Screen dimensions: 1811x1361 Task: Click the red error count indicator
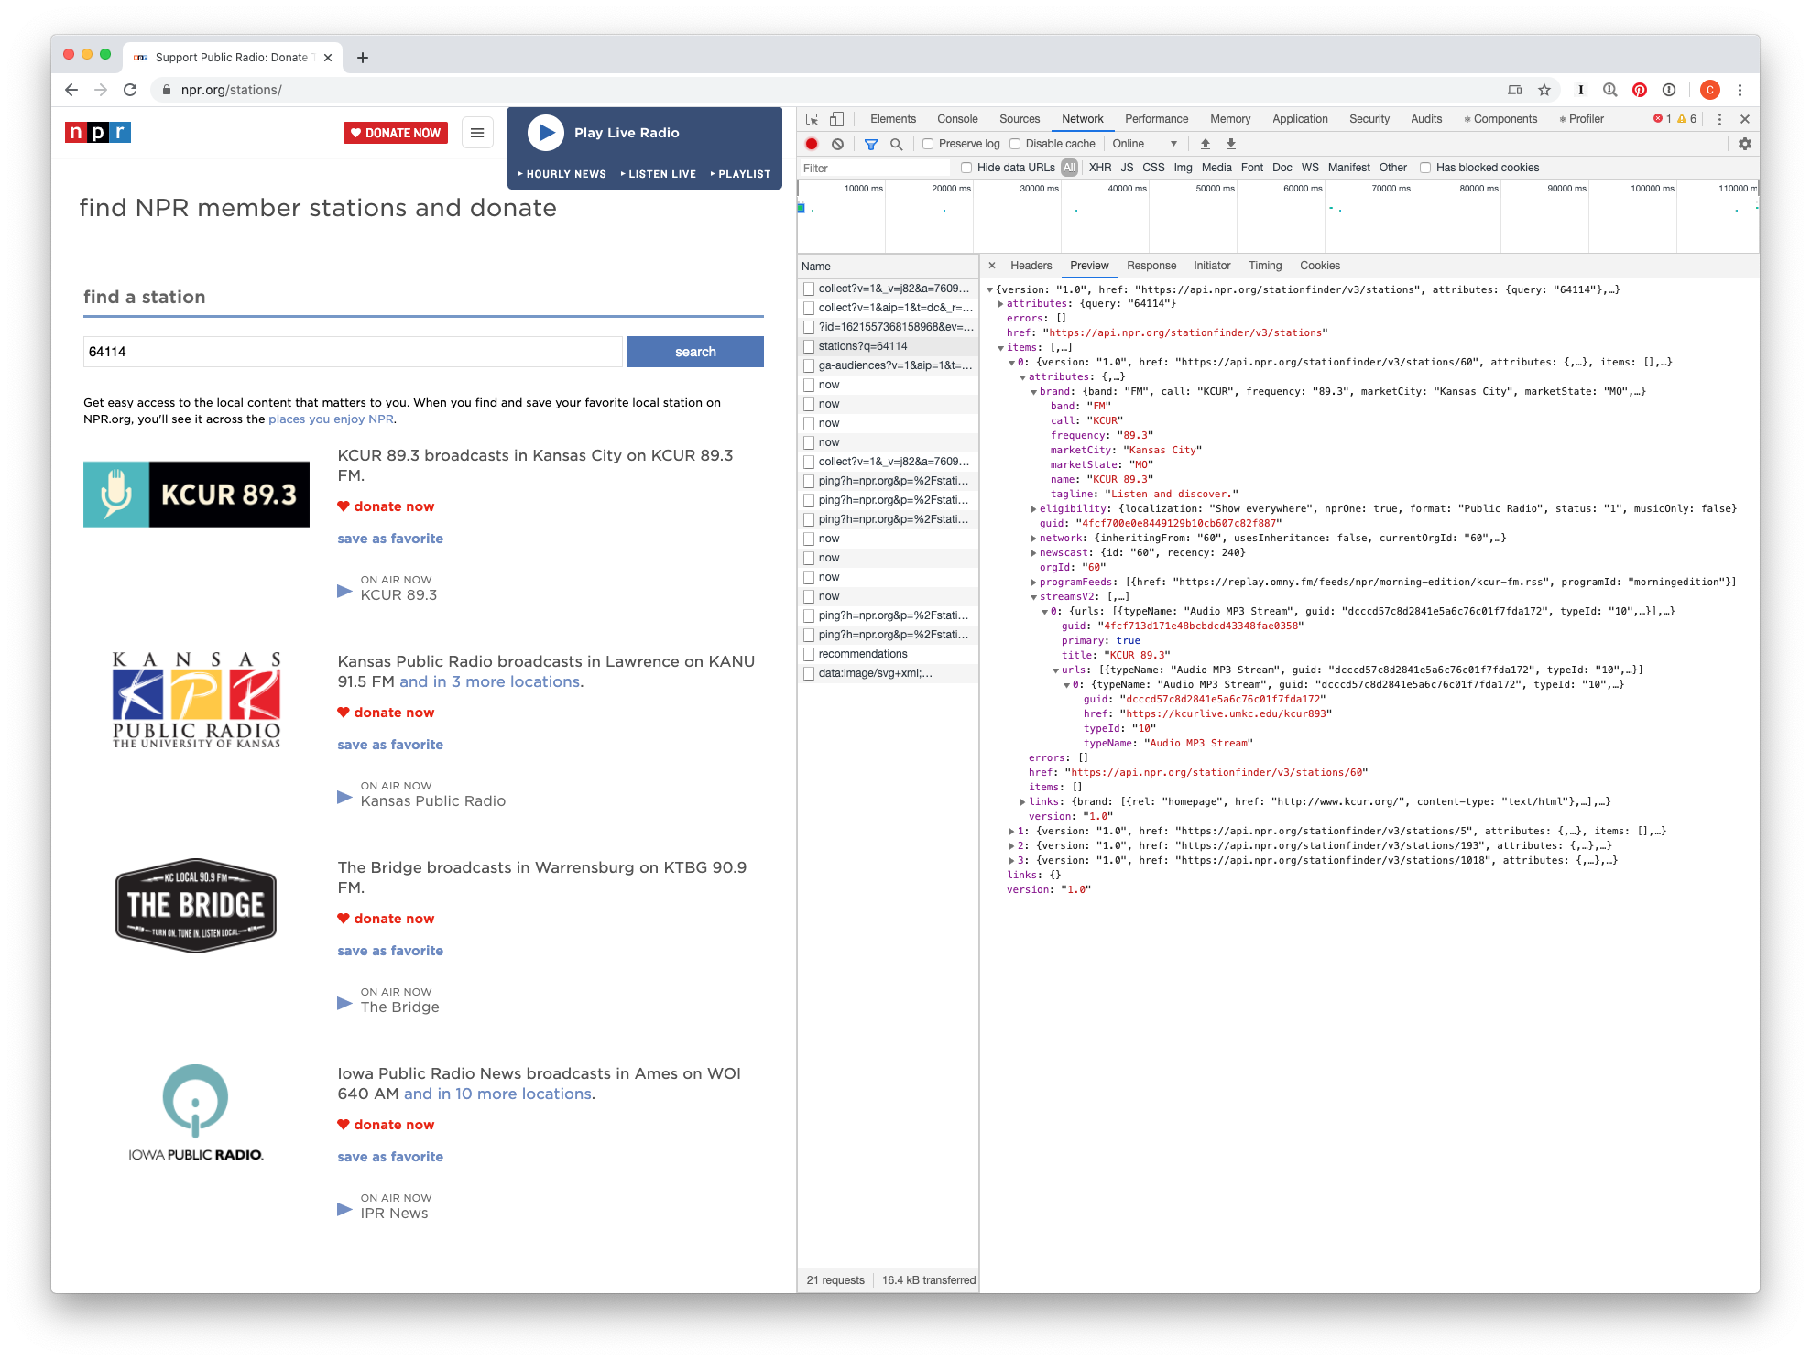(1662, 119)
